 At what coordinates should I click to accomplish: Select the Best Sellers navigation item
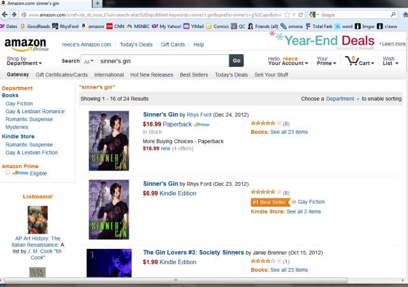pos(194,75)
